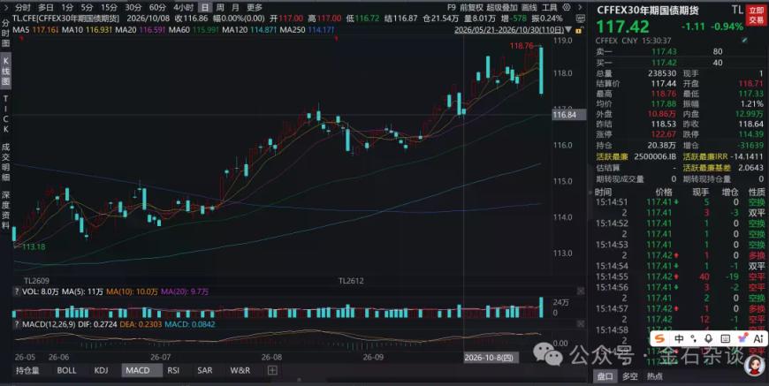The width and height of the screenshot is (769, 386).
Task: Click the 立即交易 trade button
Action: [756, 15]
